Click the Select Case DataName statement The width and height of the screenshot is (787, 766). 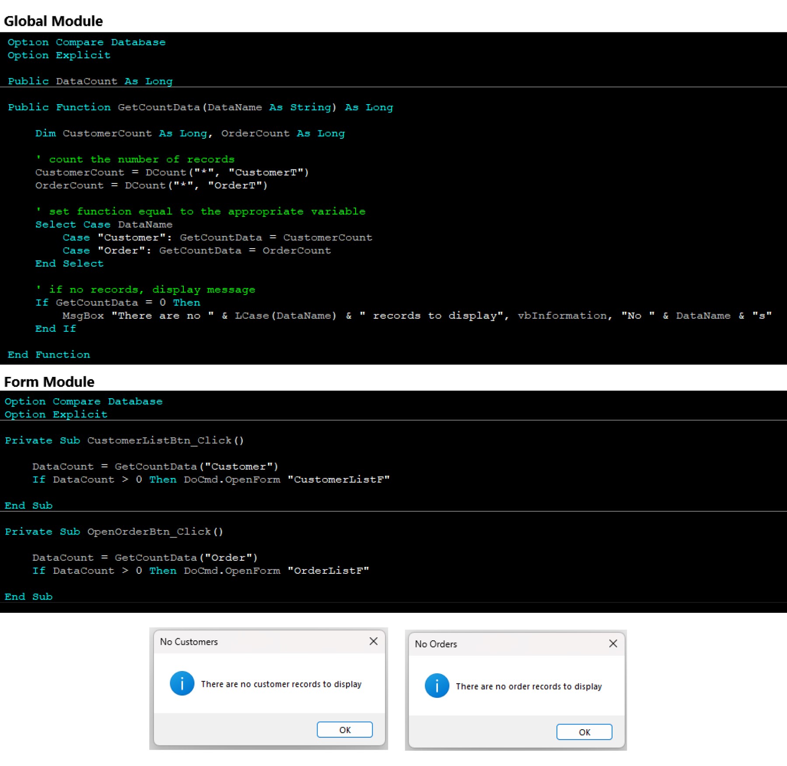tap(104, 224)
